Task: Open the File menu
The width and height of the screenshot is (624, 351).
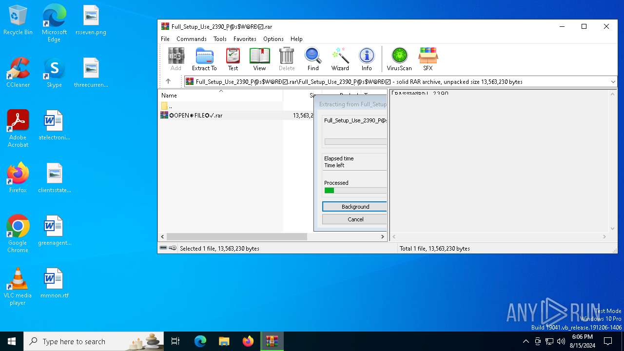Action: point(165,39)
